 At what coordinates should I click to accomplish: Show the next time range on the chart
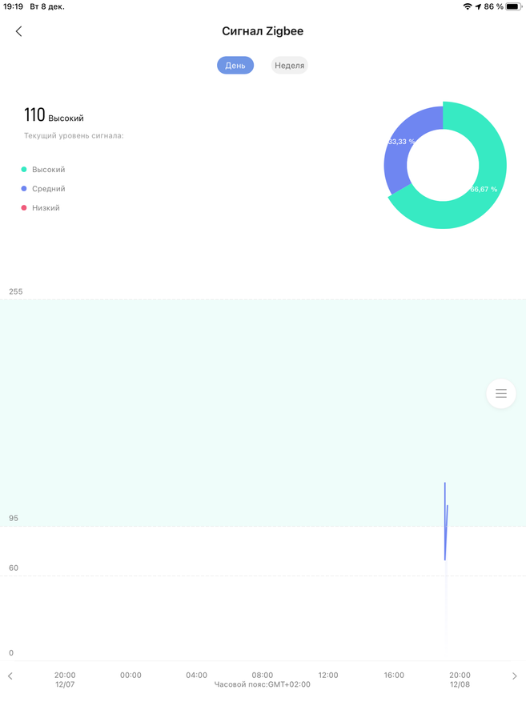pos(514,676)
